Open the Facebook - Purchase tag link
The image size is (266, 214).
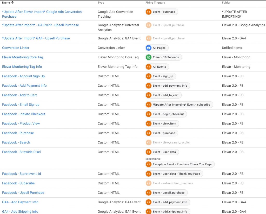18,133
